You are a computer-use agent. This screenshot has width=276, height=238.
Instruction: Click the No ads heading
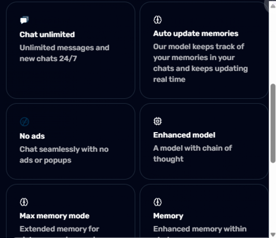(x=32, y=136)
